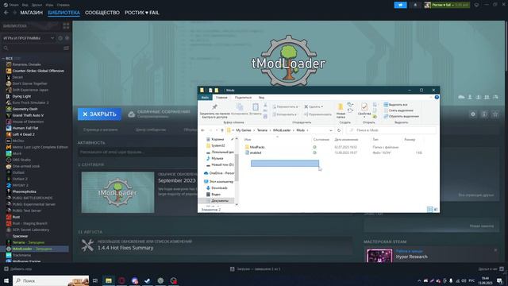Click the taskbar Поиск search box

coord(51,280)
